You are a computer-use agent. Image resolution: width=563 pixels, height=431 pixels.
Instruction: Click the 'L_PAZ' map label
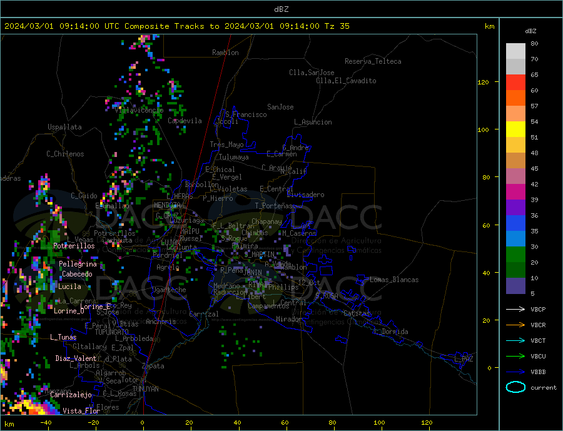tap(464, 359)
